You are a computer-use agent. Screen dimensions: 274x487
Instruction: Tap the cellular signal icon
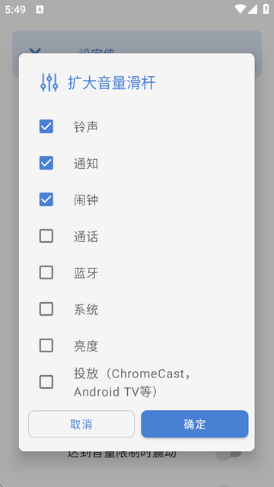coord(252,9)
